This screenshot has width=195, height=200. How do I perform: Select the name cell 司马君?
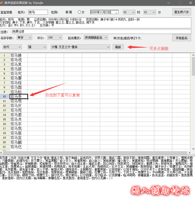19,115
